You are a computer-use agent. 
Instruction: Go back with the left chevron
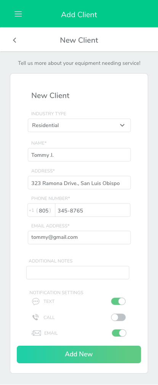(15, 40)
